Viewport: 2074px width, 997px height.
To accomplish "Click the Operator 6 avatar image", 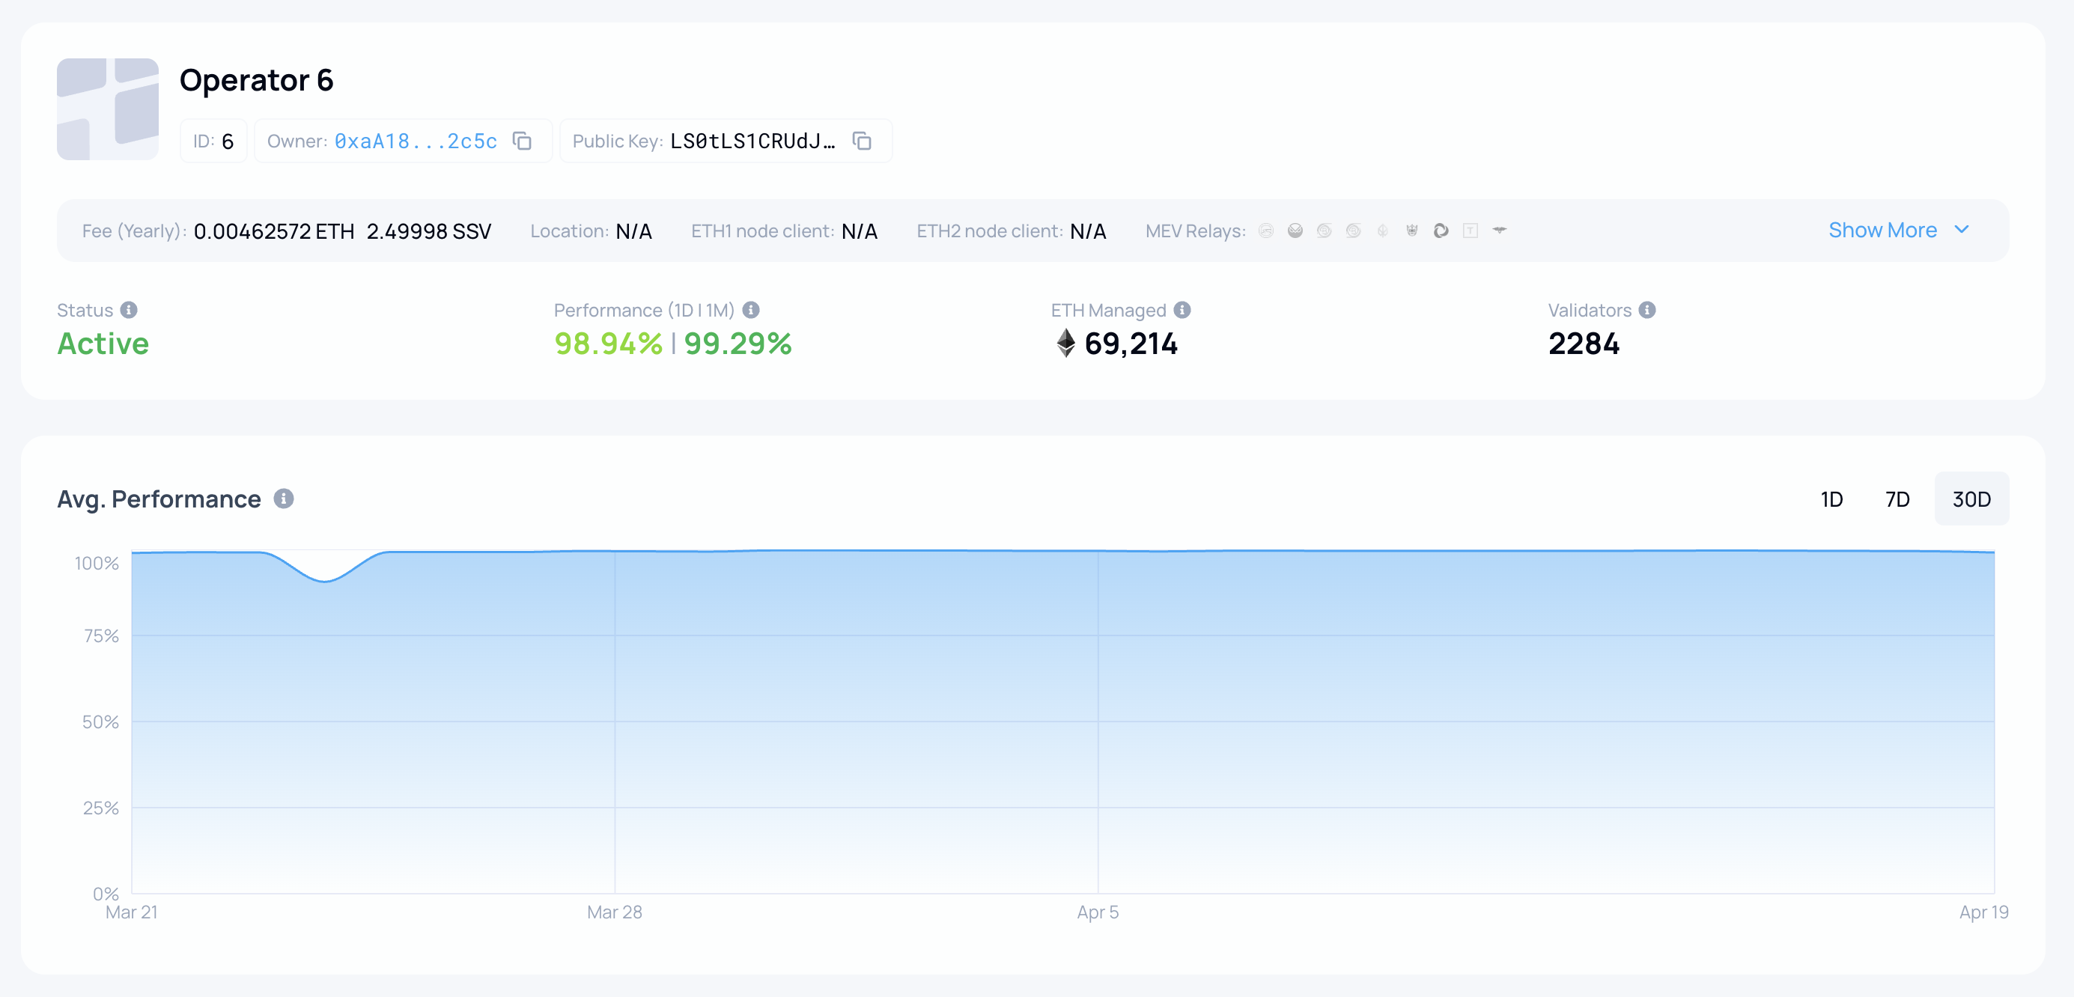I will 107,109.
